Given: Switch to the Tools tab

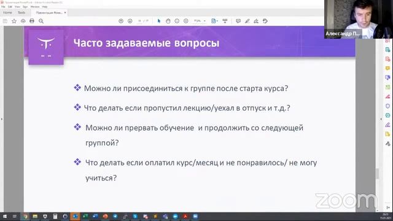Looking at the screenshot, I should [x=21, y=12].
